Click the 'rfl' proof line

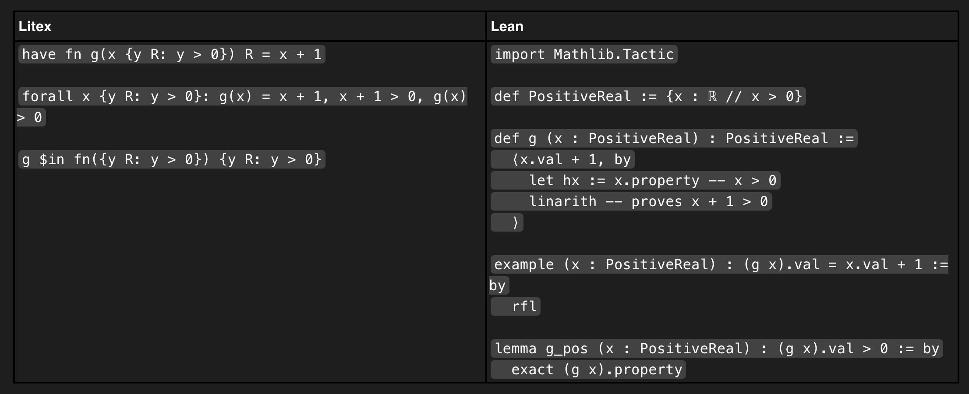click(524, 306)
